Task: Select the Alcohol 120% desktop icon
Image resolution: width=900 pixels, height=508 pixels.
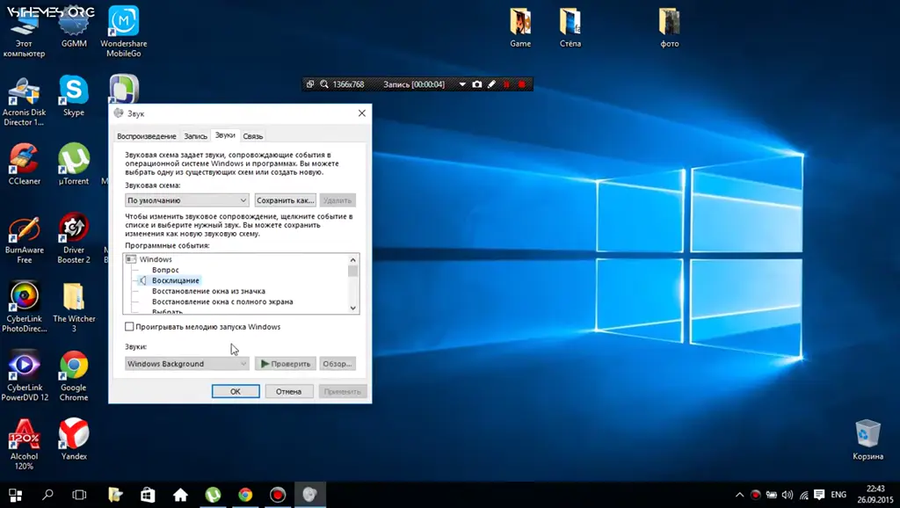Action: pos(24,446)
